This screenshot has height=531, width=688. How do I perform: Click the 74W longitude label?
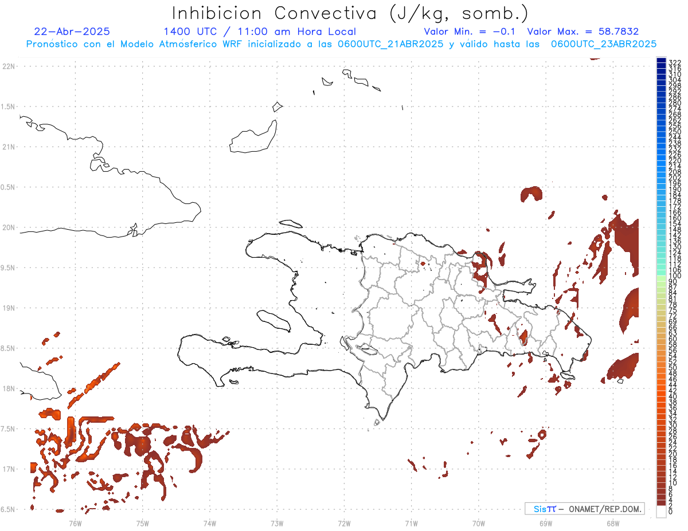pos(209,522)
